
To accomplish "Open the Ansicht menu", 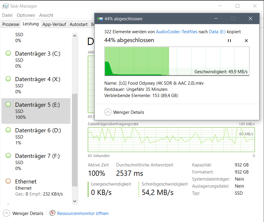I will 46,15.
